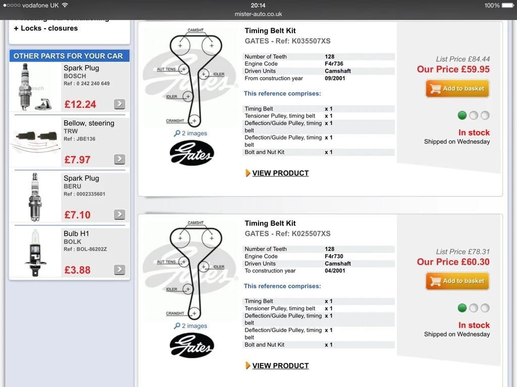The width and height of the screenshot is (517, 387).
Task: Click arrow icon next to Bosch Spark Plug £12.24
Action: 119,104
